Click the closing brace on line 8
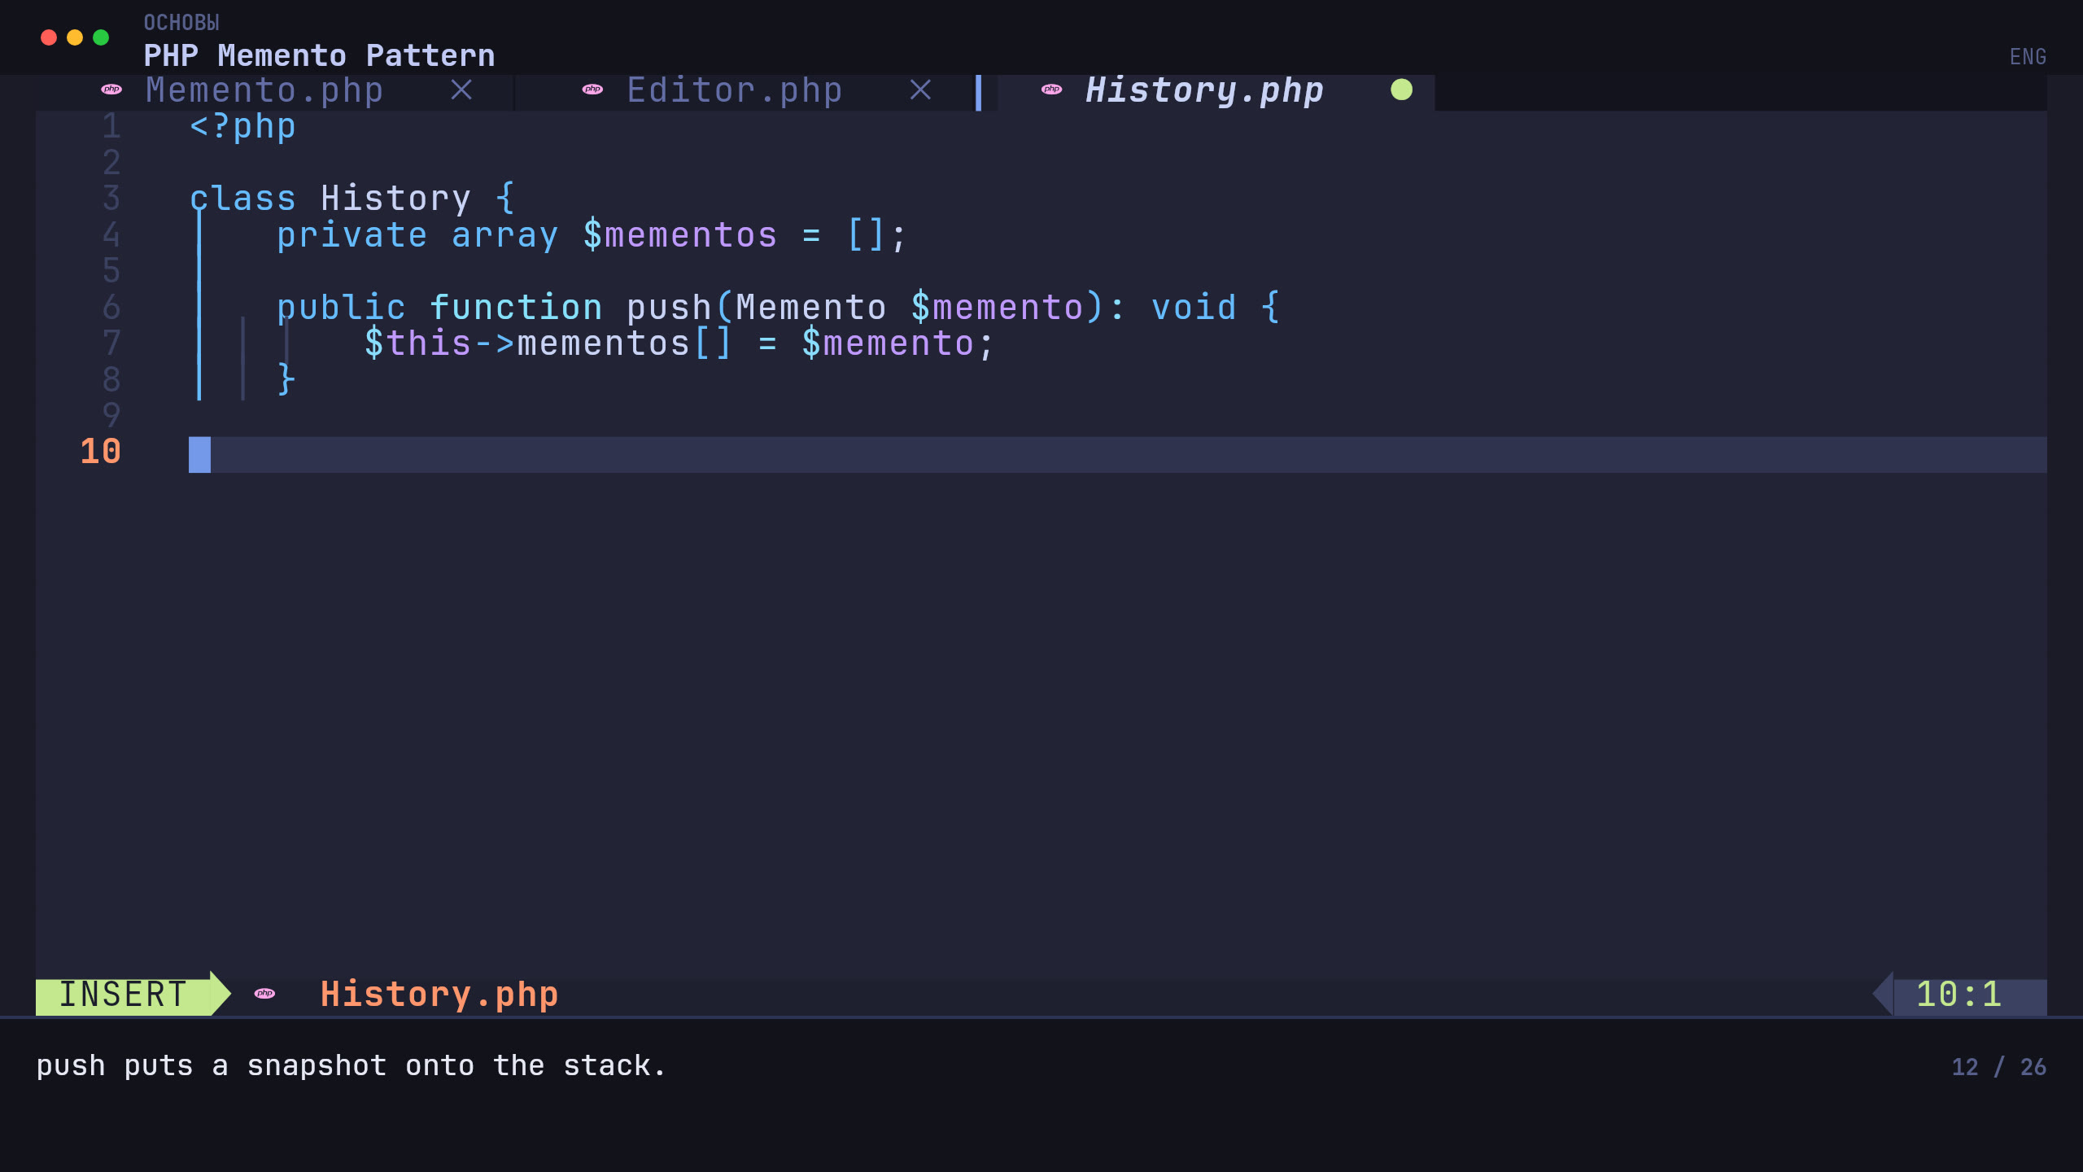2083x1172 pixels. pyautogui.click(x=286, y=379)
